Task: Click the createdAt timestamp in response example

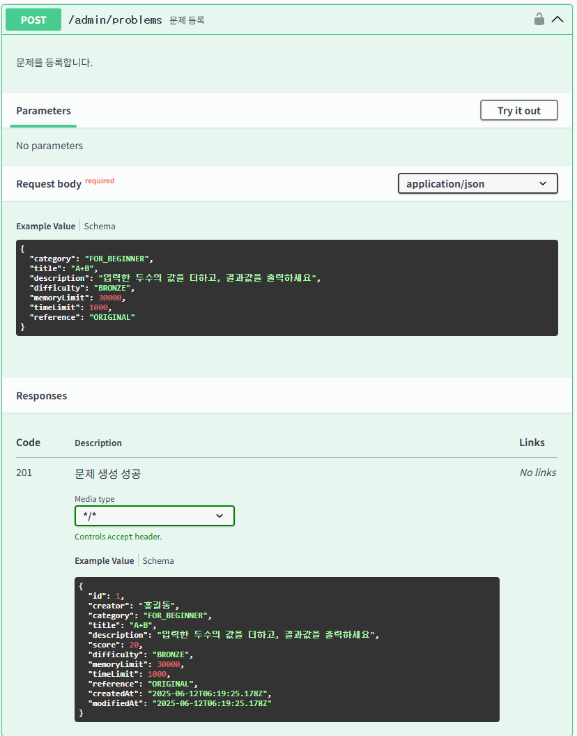Action: click(x=208, y=693)
